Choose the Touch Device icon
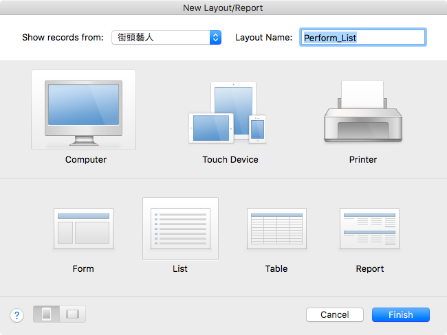The width and height of the screenshot is (447, 335). click(227, 112)
